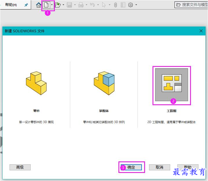Expand the Save dropdown arrow
Image resolution: width=208 pixels, height=181 pixels.
[75, 5]
